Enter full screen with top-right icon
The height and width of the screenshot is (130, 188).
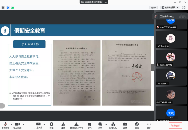pyautogui.click(x=184, y=8)
